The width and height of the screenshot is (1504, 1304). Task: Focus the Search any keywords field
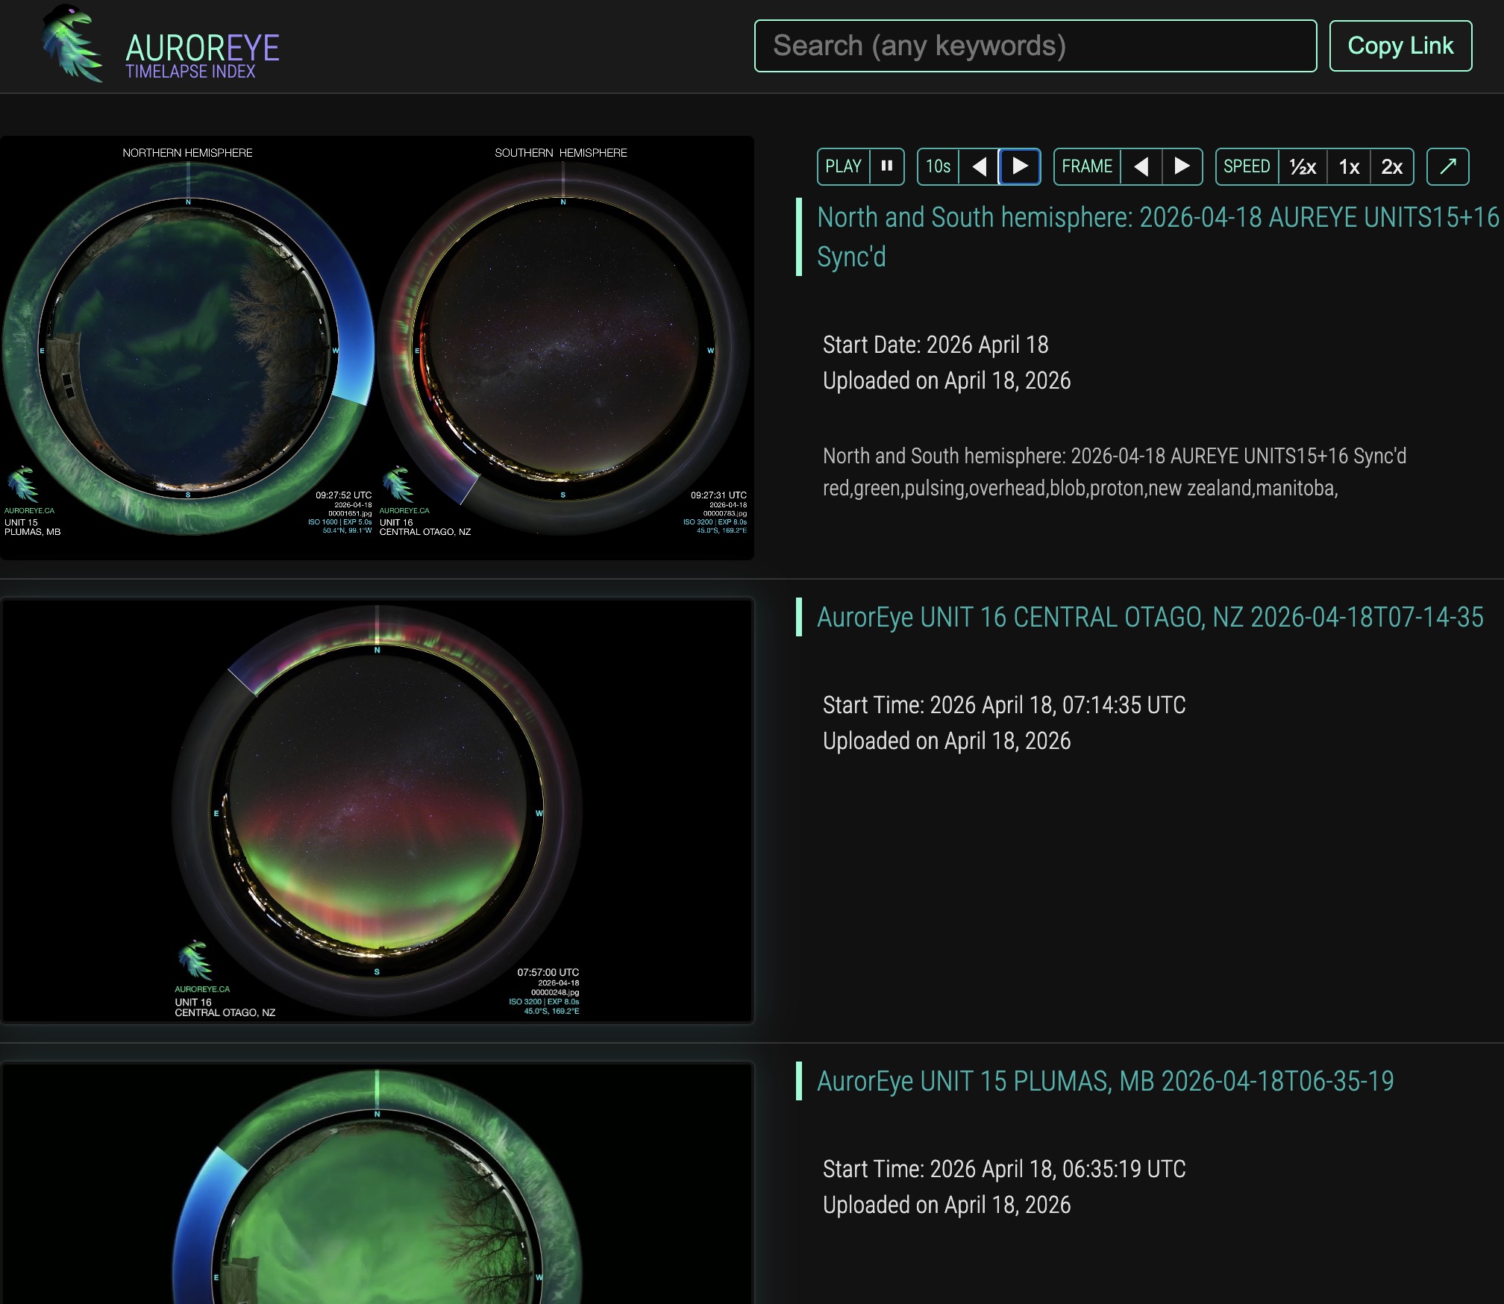(x=1035, y=46)
